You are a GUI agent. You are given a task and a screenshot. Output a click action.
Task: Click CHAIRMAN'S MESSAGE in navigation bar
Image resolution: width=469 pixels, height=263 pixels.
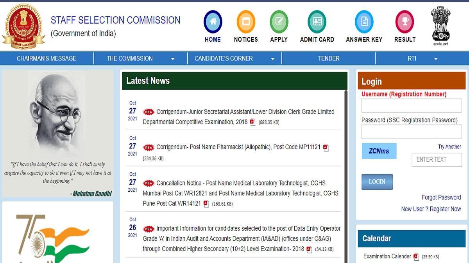point(47,58)
